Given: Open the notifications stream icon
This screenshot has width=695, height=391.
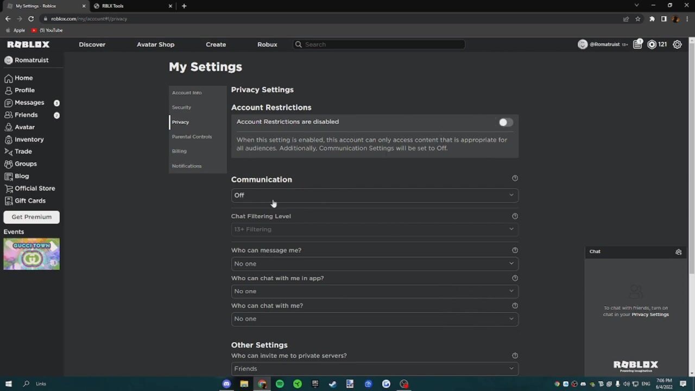Looking at the screenshot, I should (x=637, y=45).
